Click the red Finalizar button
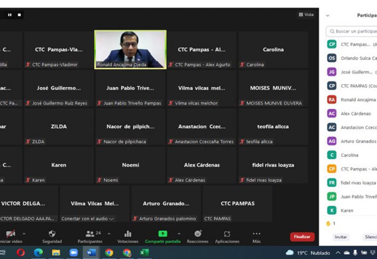The image size is (377, 259). click(x=302, y=236)
